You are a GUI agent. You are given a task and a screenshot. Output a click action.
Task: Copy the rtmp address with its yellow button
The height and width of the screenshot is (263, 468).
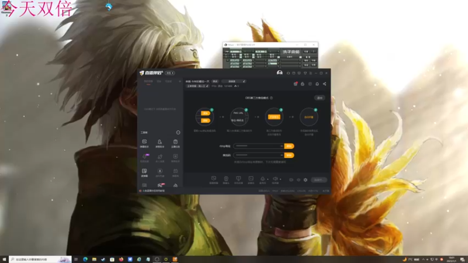pyautogui.click(x=289, y=146)
